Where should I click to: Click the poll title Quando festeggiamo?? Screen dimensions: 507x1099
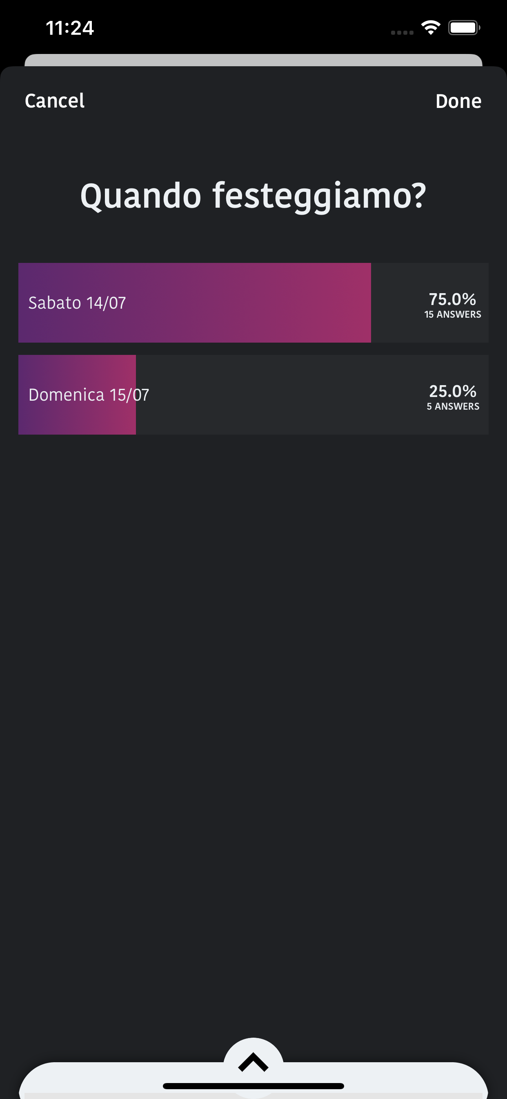253,196
